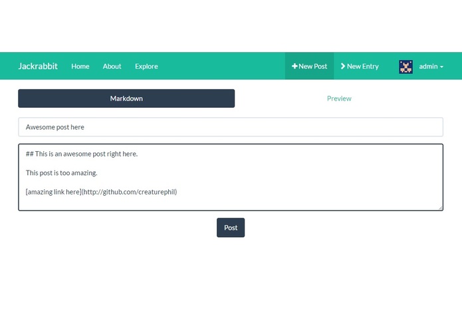
Task: Click the '[amazing link here]' markdown line
Action: tap(101, 192)
